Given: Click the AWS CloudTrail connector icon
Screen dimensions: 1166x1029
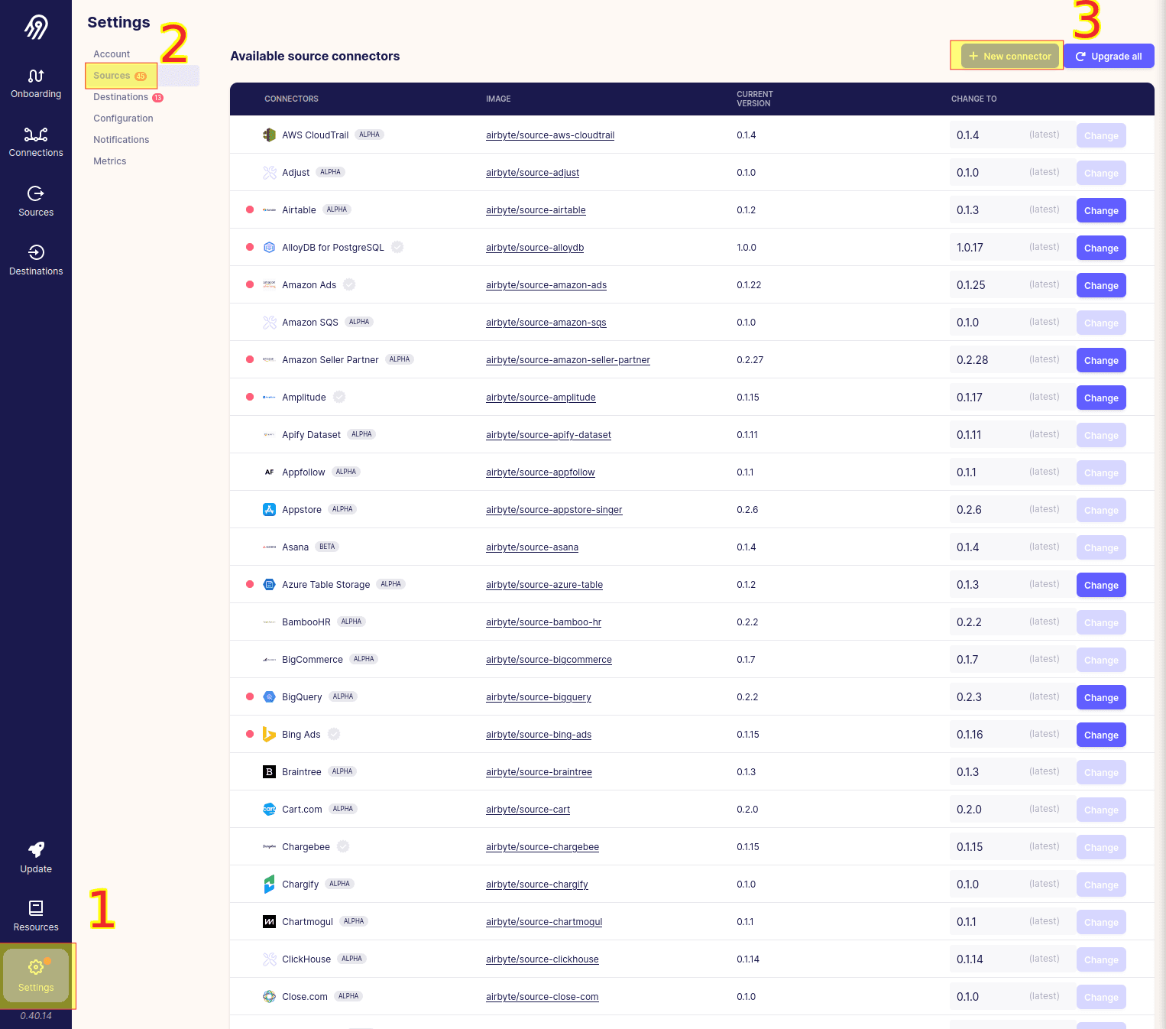Looking at the screenshot, I should pyautogui.click(x=269, y=135).
